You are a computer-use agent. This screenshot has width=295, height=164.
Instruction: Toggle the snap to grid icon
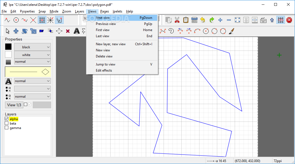pyautogui.click(x=42, y=20)
